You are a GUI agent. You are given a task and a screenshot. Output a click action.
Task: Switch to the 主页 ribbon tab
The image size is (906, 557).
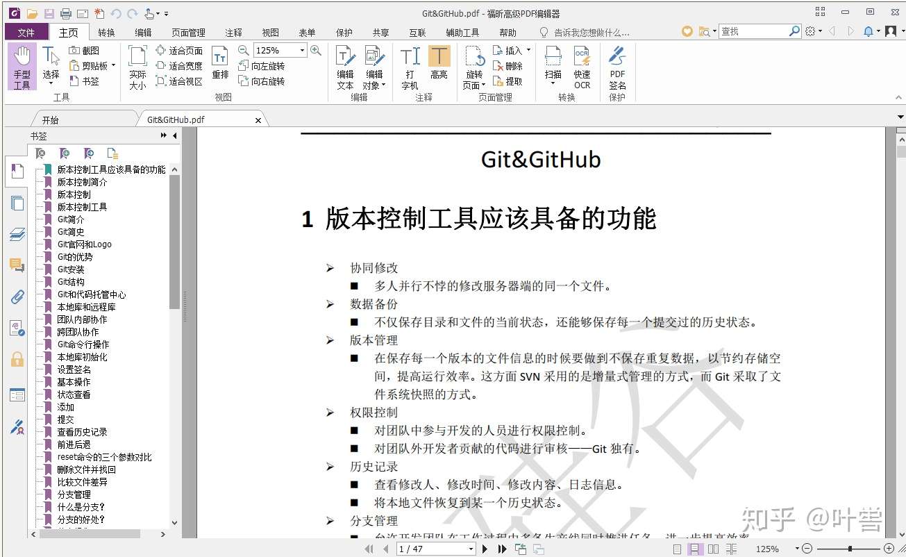pos(68,31)
